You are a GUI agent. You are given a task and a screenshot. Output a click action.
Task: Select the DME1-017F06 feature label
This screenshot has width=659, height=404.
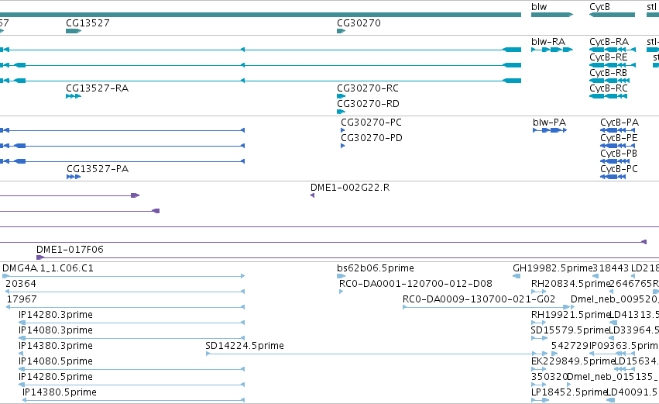(x=70, y=250)
